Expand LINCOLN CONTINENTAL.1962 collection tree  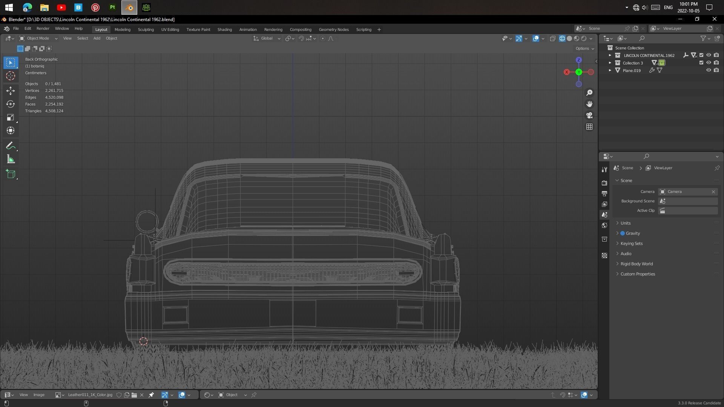(x=610, y=55)
